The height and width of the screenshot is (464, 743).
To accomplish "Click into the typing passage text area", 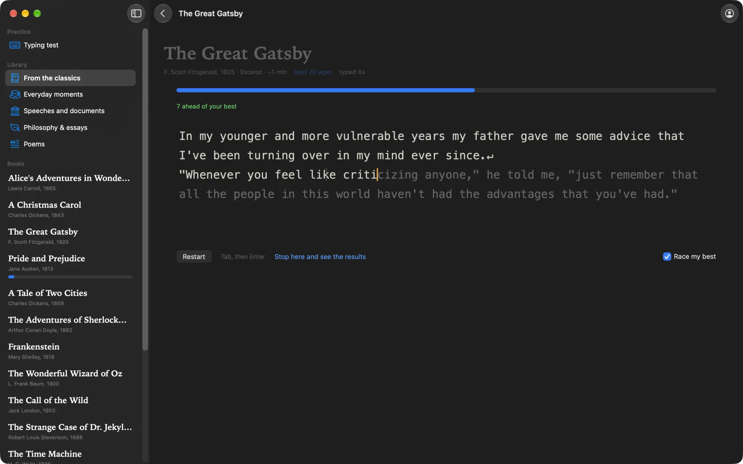I will click(438, 165).
